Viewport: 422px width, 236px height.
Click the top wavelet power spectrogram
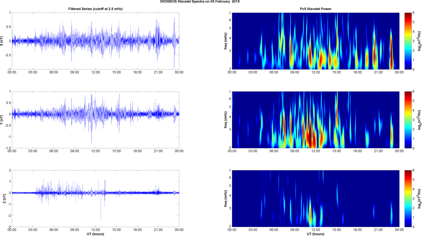click(315, 41)
